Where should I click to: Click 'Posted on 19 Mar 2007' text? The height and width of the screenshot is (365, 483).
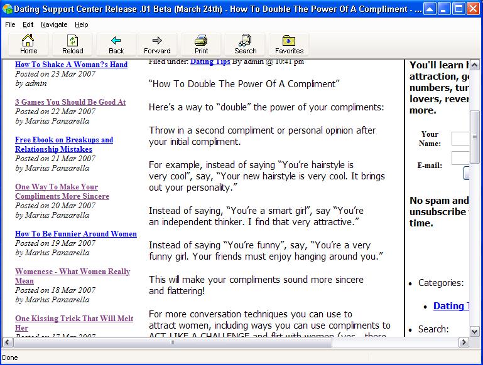(55, 243)
